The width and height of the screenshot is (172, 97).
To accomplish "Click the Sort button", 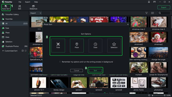I will tap(95, 70).
